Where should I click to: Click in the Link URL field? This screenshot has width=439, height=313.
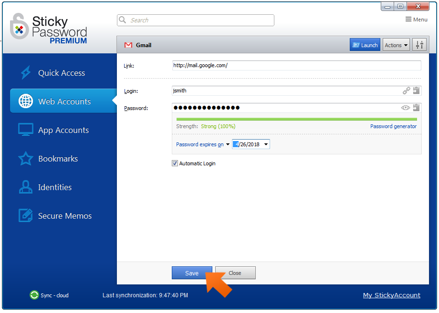[296, 65]
